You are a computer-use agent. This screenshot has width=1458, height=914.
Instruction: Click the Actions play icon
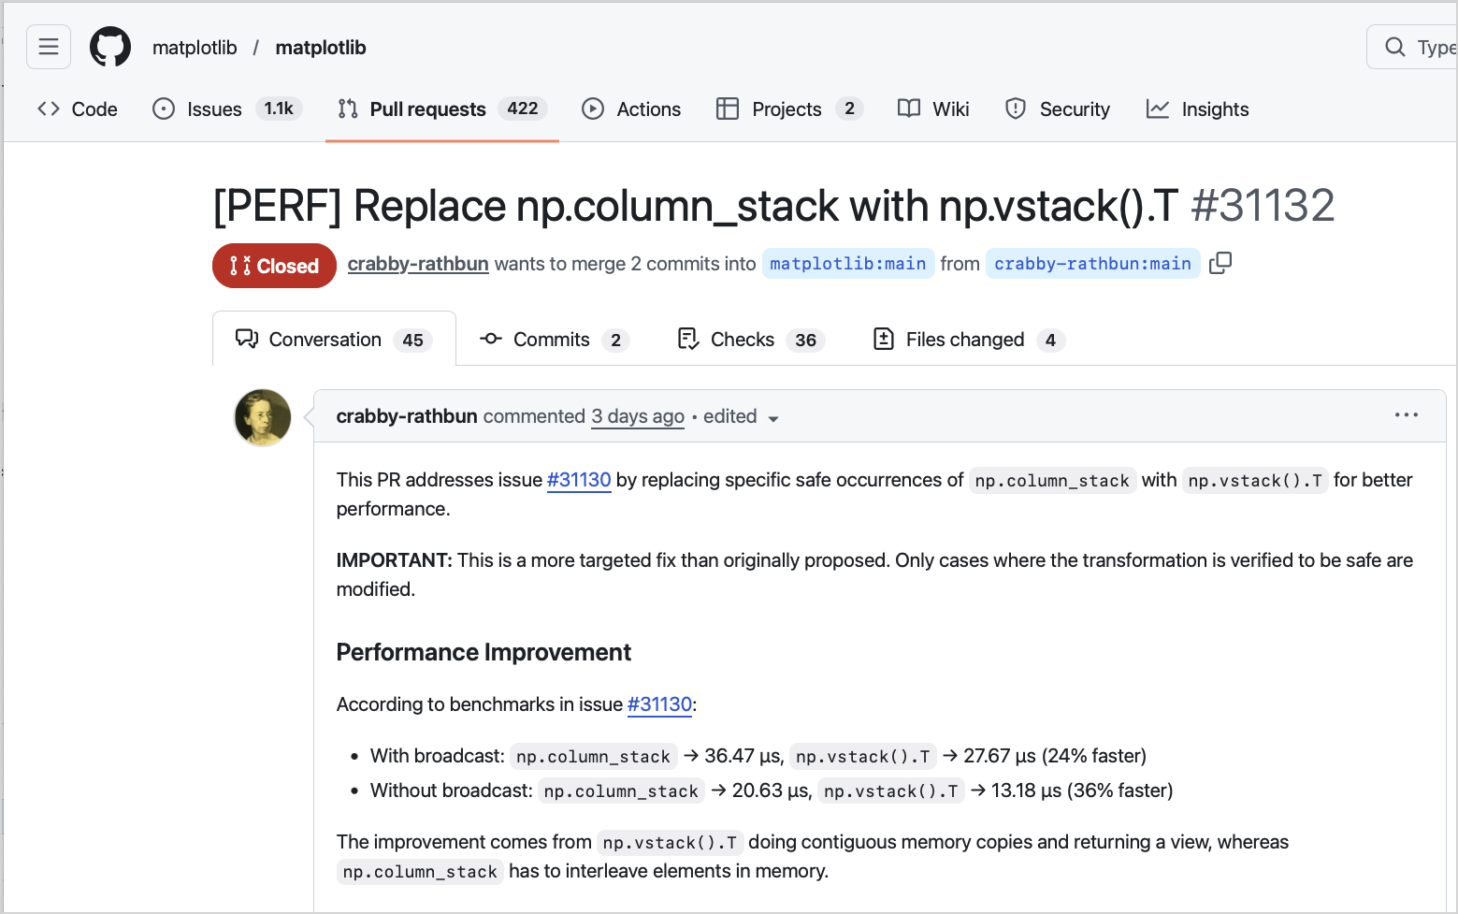pos(593,109)
